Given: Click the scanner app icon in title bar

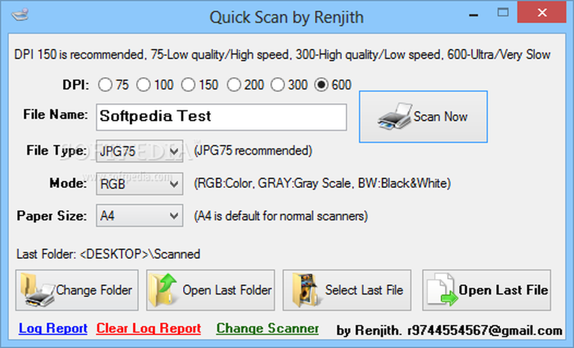Looking at the screenshot, I should pos(20,15).
